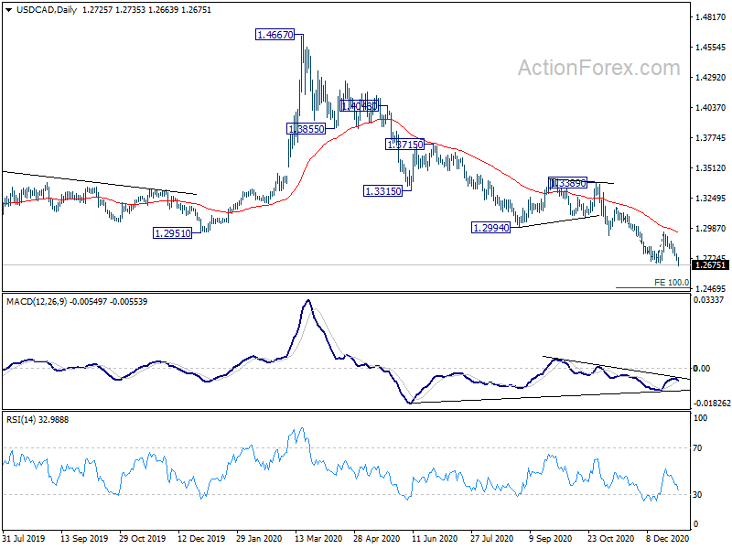Click the MACD peak at March 2020

[307, 301]
